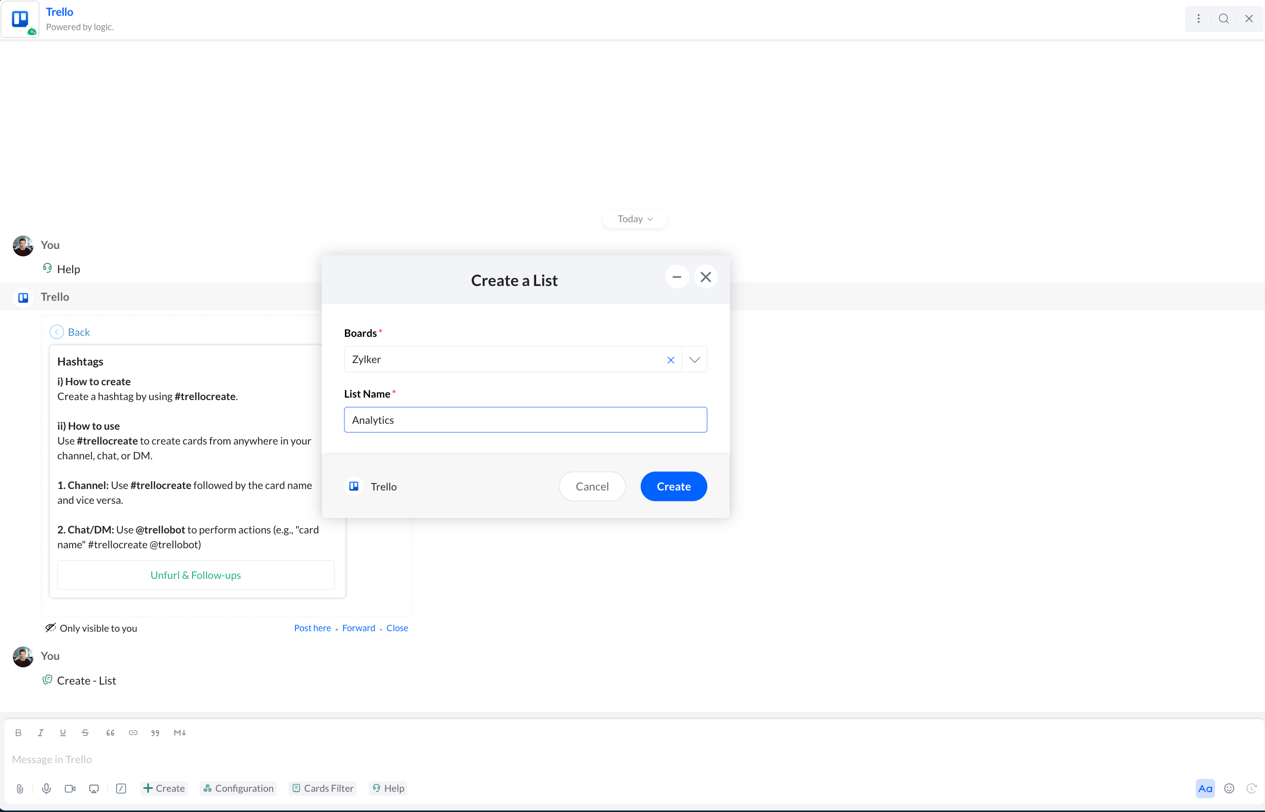
Task: Close the Create a List dialog
Action: (x=706, y=277)
